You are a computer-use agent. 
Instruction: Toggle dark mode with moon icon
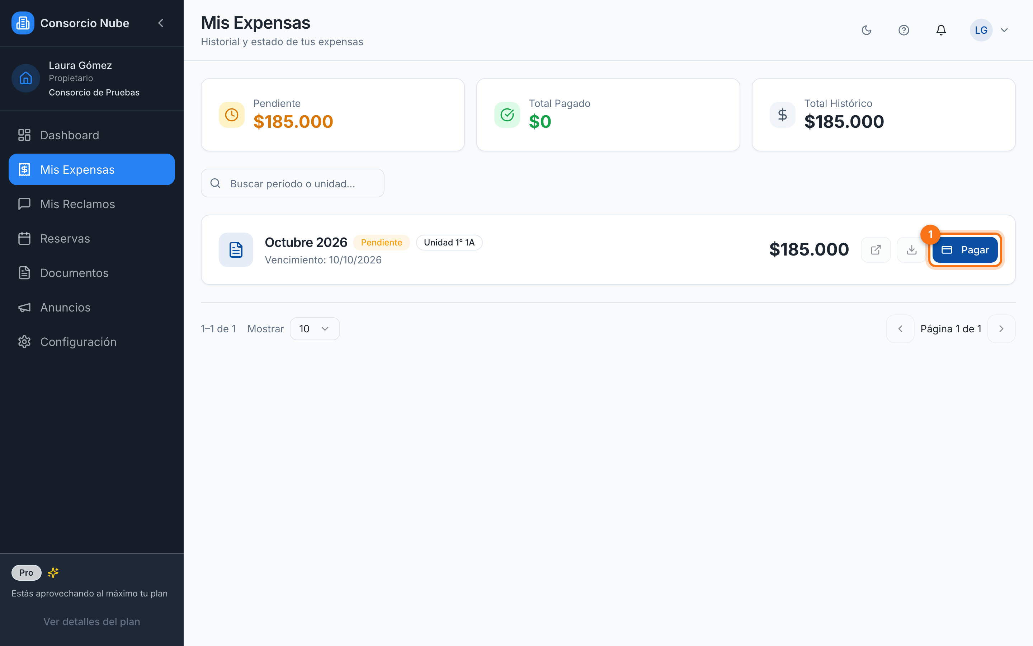pos(866,30)
